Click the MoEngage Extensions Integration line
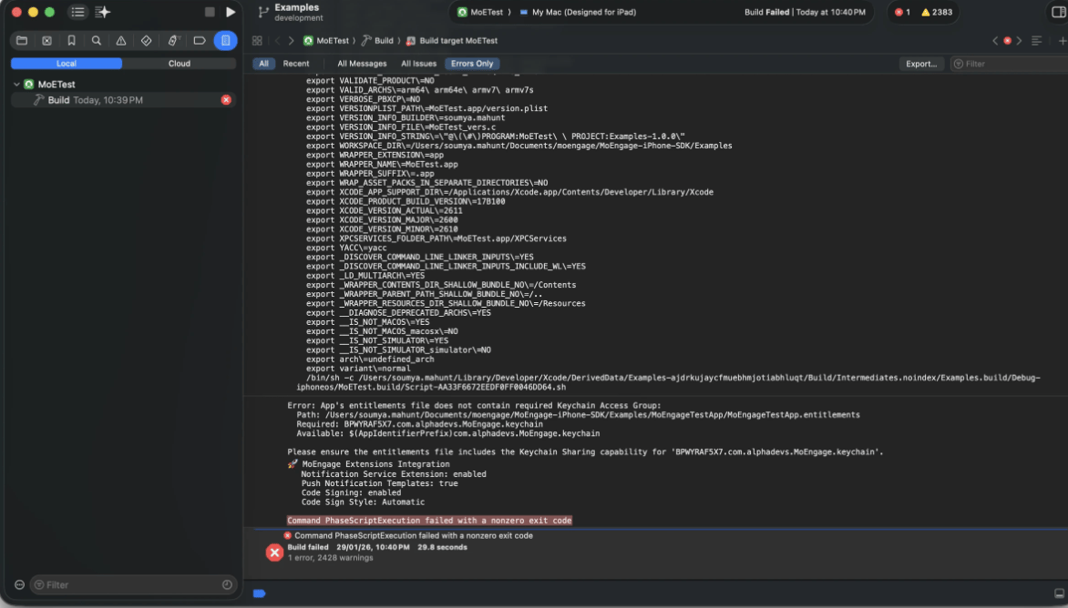The width and height of the screenshot is (1068, 608). click(x=368, y=464)
